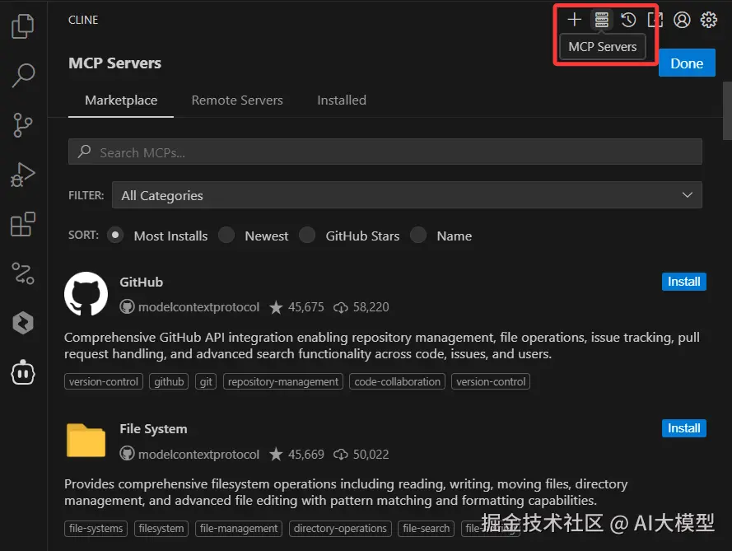This screenshot has width=732, height=551.
Task: Open the Cline robot icon in activity bar
Action: (22, 373)
